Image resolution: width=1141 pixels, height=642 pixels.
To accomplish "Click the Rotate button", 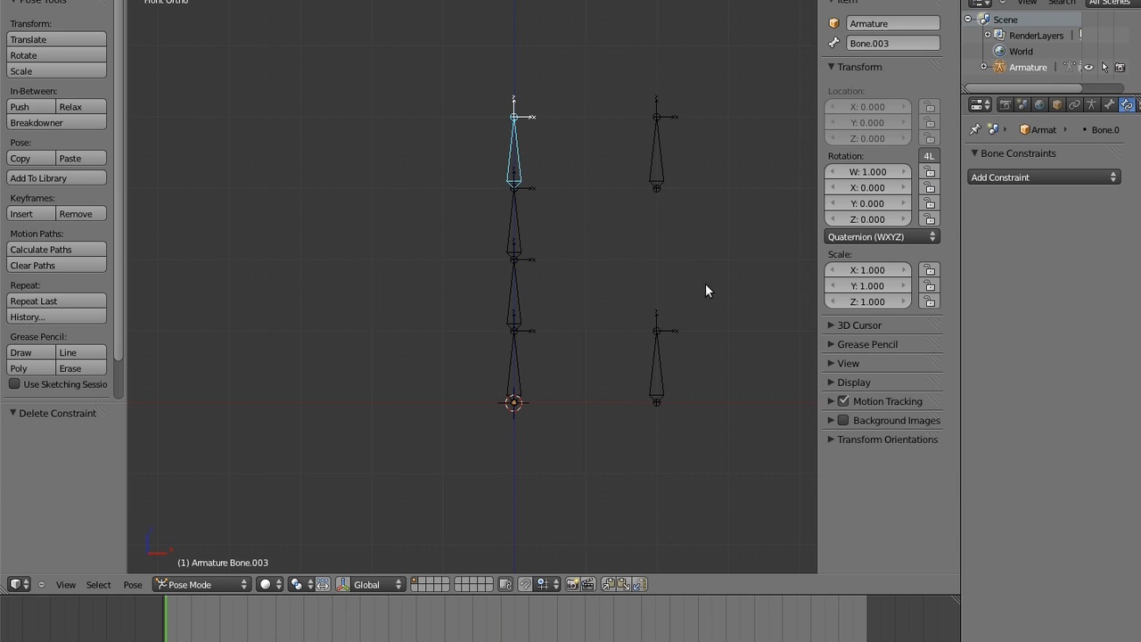I will point(56,55).
